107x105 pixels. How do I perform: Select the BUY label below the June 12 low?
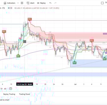(x=18, y=56)
